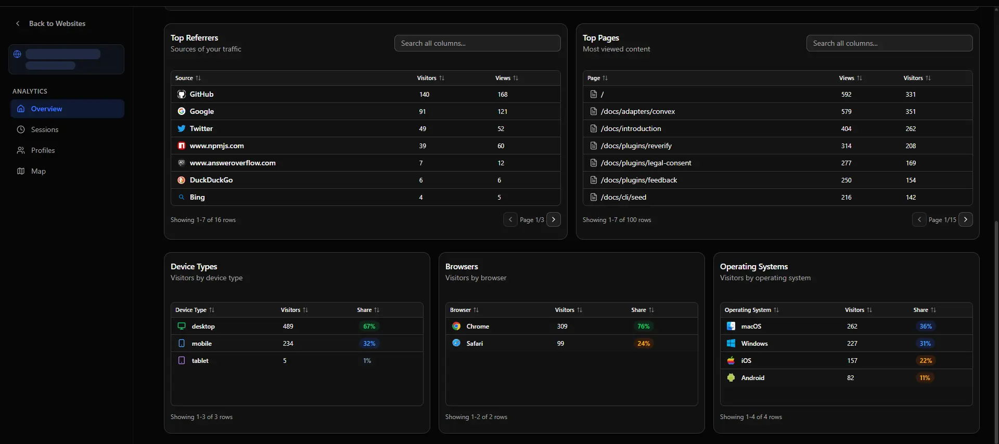Click the Twitter bird icon
This screenshot has height=444, width=999.
click(182, 128)
